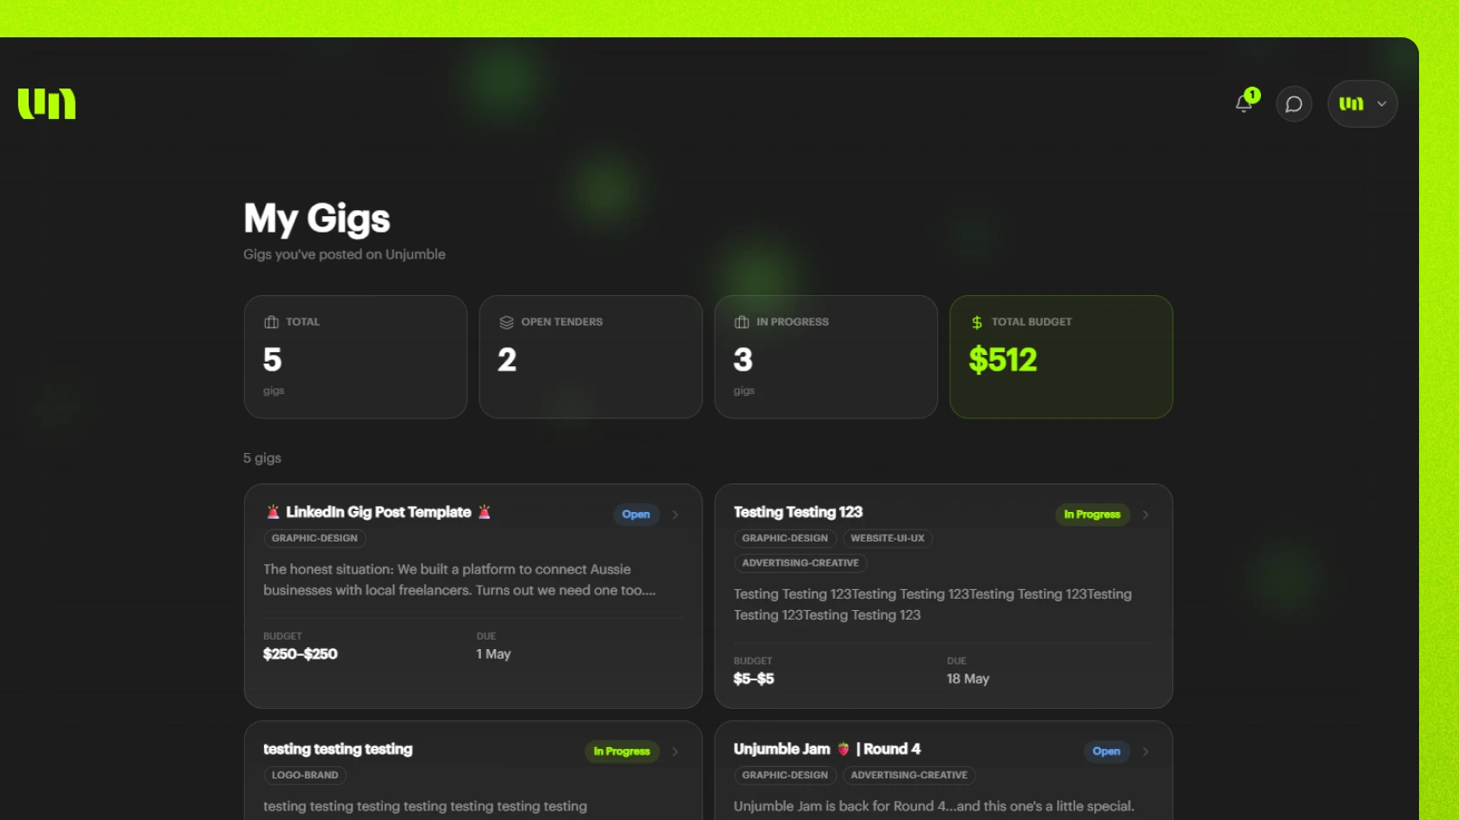Click the Open status badge on LinkedIn gig
This screenshot has width=1459, height=820.
(x=636, y=515)
